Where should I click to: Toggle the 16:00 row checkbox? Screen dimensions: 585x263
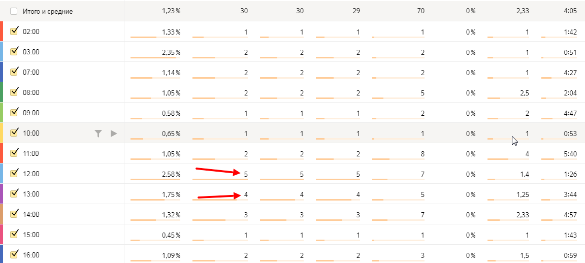point(14,254)
